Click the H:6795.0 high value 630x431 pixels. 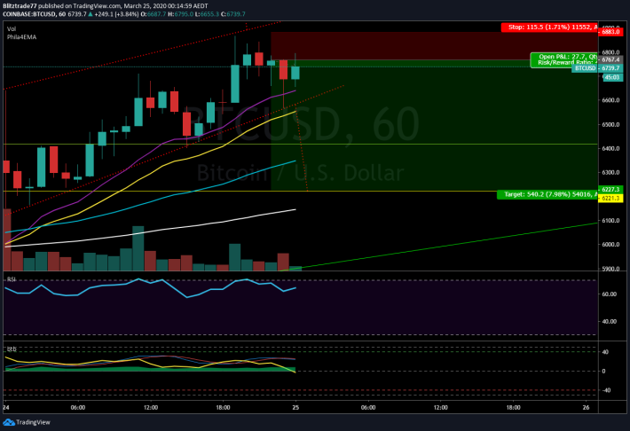coord(180,14)
